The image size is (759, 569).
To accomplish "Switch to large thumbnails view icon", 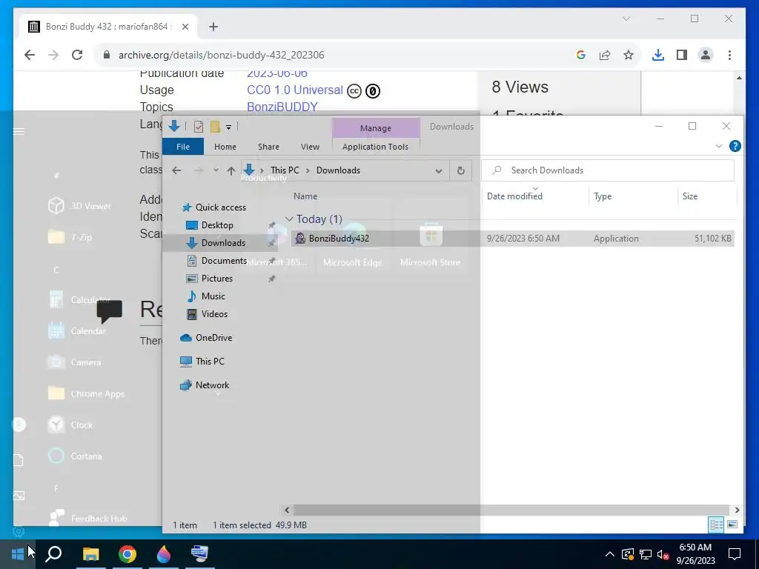I will [x=732, y=525].
